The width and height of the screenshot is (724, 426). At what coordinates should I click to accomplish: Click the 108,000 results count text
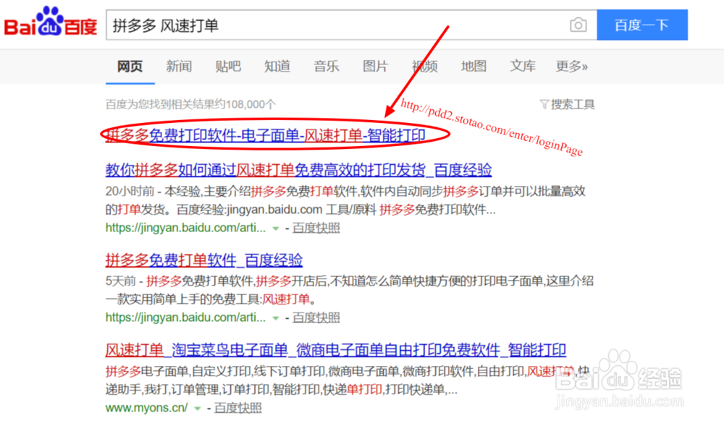190,105
